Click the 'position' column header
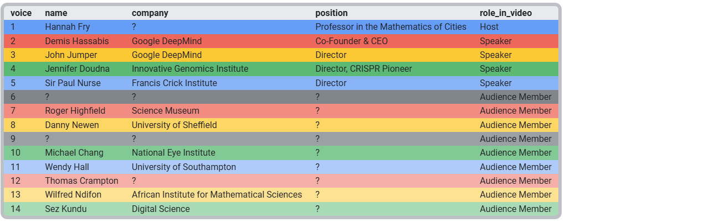709x223 pixels. [331, 13]
